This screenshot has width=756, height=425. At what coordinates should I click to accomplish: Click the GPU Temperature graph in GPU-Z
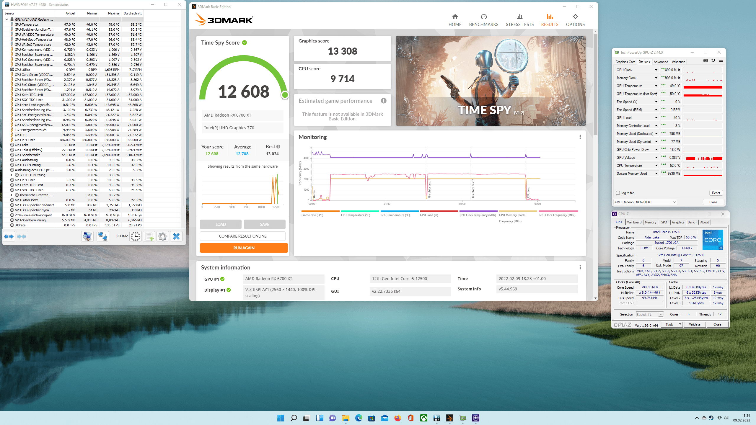pos(703,86)
